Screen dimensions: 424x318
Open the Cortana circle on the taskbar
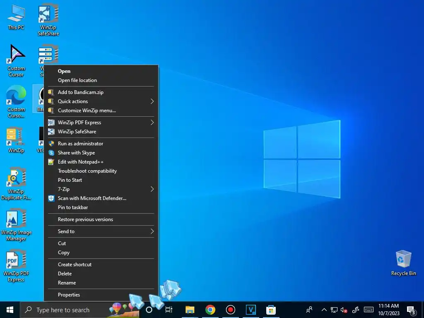click(149, 310)
